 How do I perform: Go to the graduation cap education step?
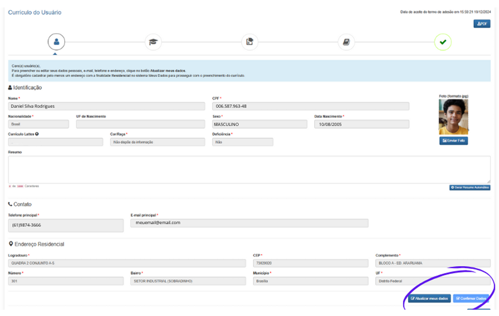(153, 42)
